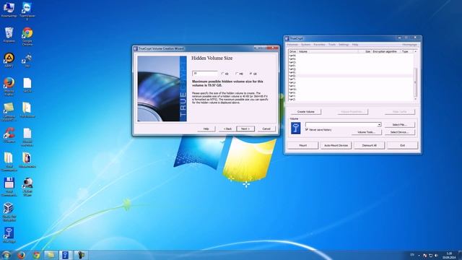Select the KB size unit radio button
Image resolution: width=462 pixels, height=260 pixels.
coord(225,74)
